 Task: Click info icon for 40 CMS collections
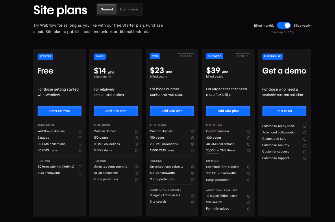pyautogui.click(x=249, y=144)
